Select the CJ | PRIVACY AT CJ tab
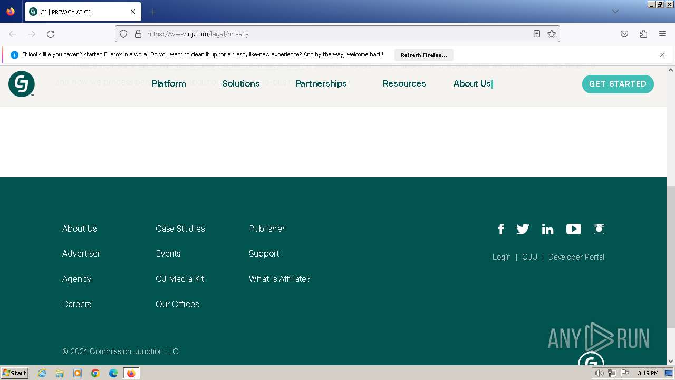This screenshot has width=675, height=380. click(x=83, y=12)
